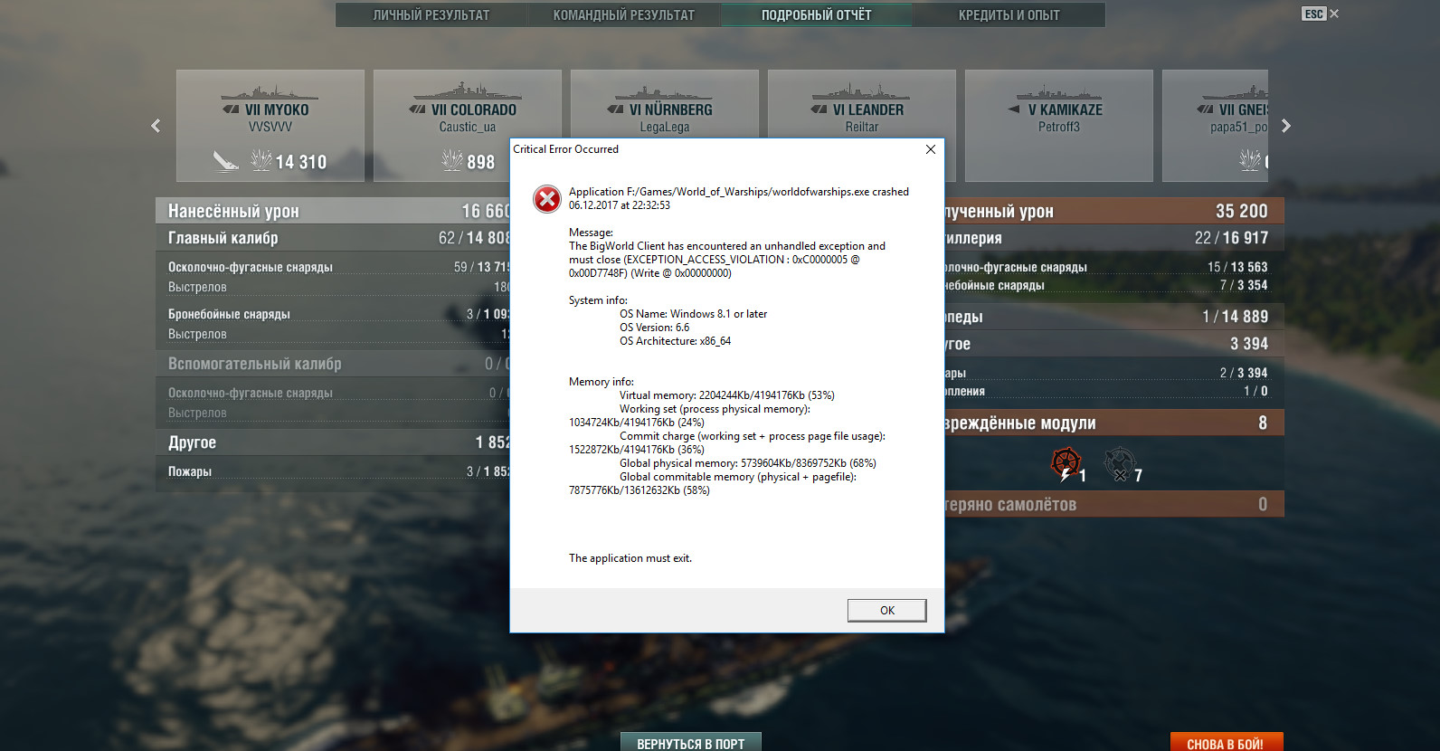1440x751 pixels.
Task: Click the Другое row in damage list
Action: (333, 442)
